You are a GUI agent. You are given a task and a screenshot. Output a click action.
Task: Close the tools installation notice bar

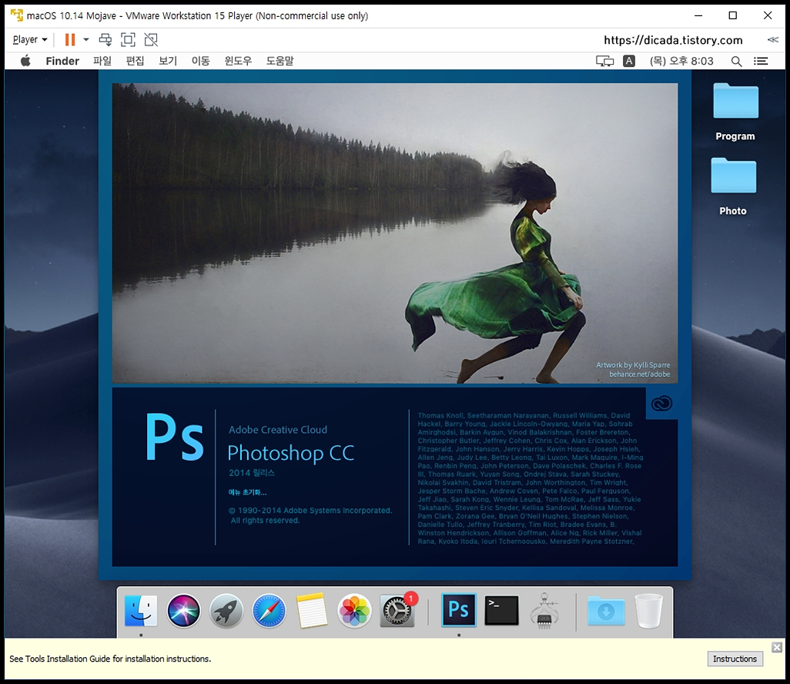pos(777,647)
